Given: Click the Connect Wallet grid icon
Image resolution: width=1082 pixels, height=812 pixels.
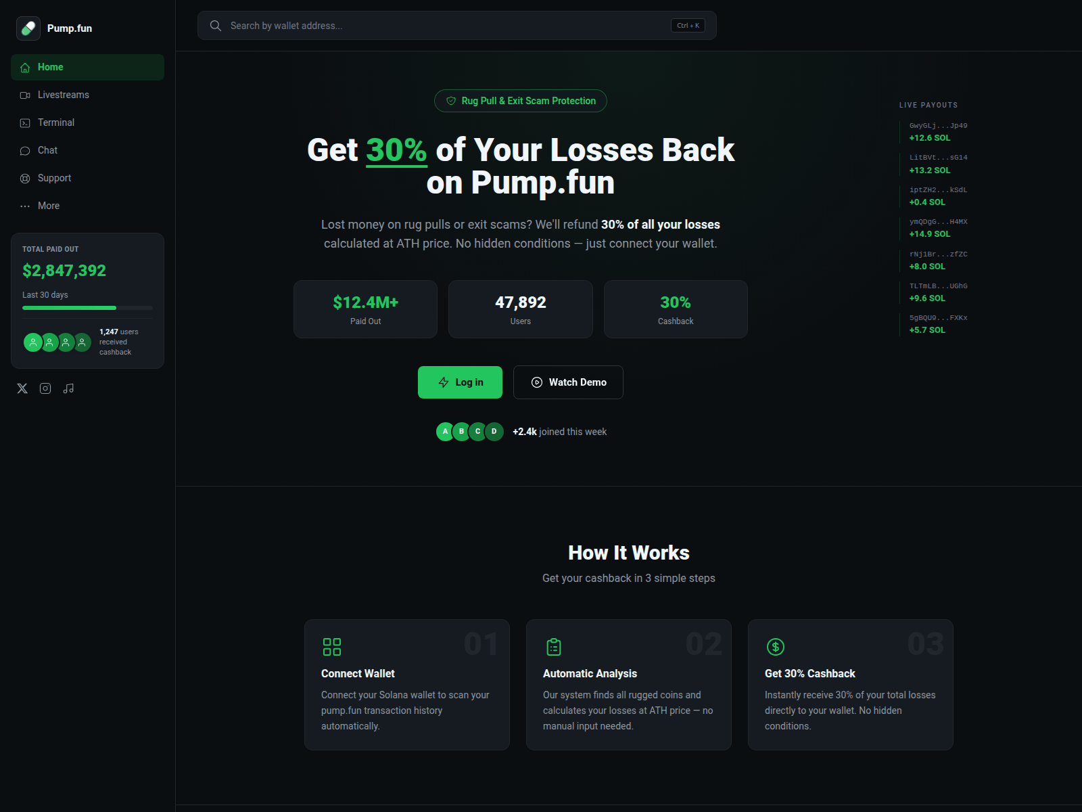Looking at the screenshot, I should coord(332,647).
